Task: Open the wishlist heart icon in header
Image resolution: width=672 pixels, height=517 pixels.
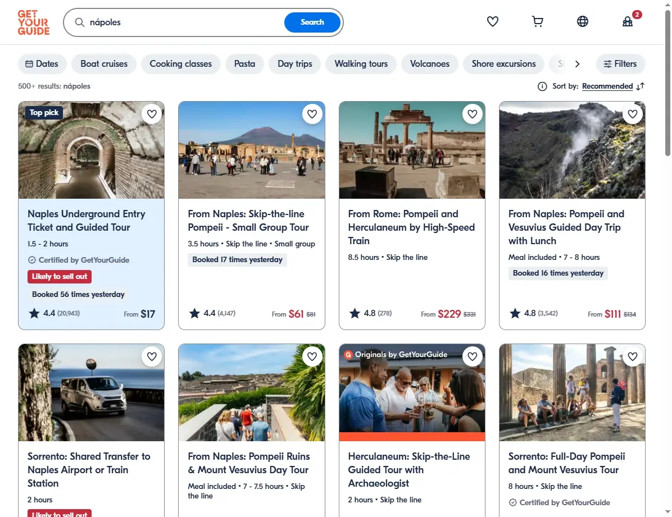Action: pyautogui.click(x=492, y=21)
